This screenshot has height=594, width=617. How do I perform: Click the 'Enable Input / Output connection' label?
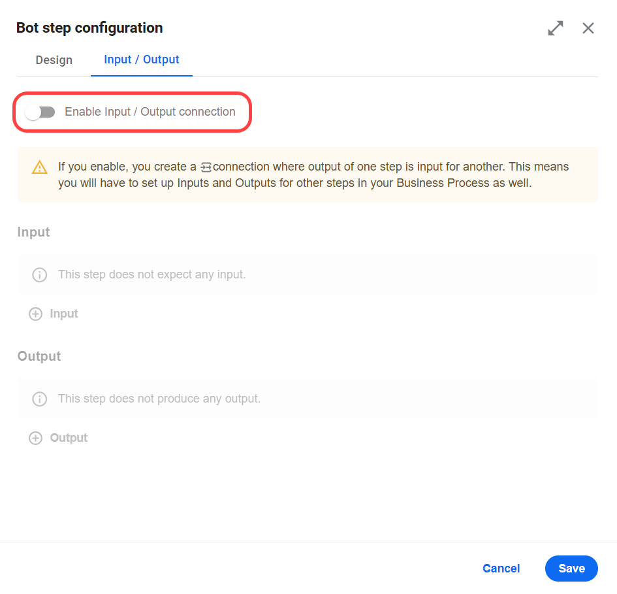[150, 112]
